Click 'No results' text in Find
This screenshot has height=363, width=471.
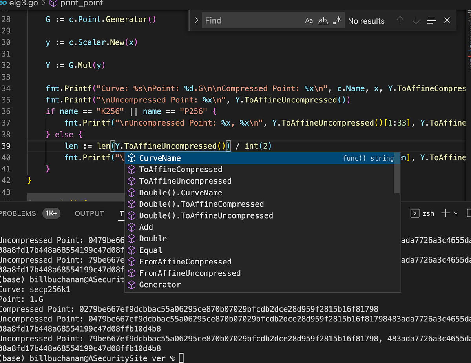pyautogui.click(x=366, y=21)
